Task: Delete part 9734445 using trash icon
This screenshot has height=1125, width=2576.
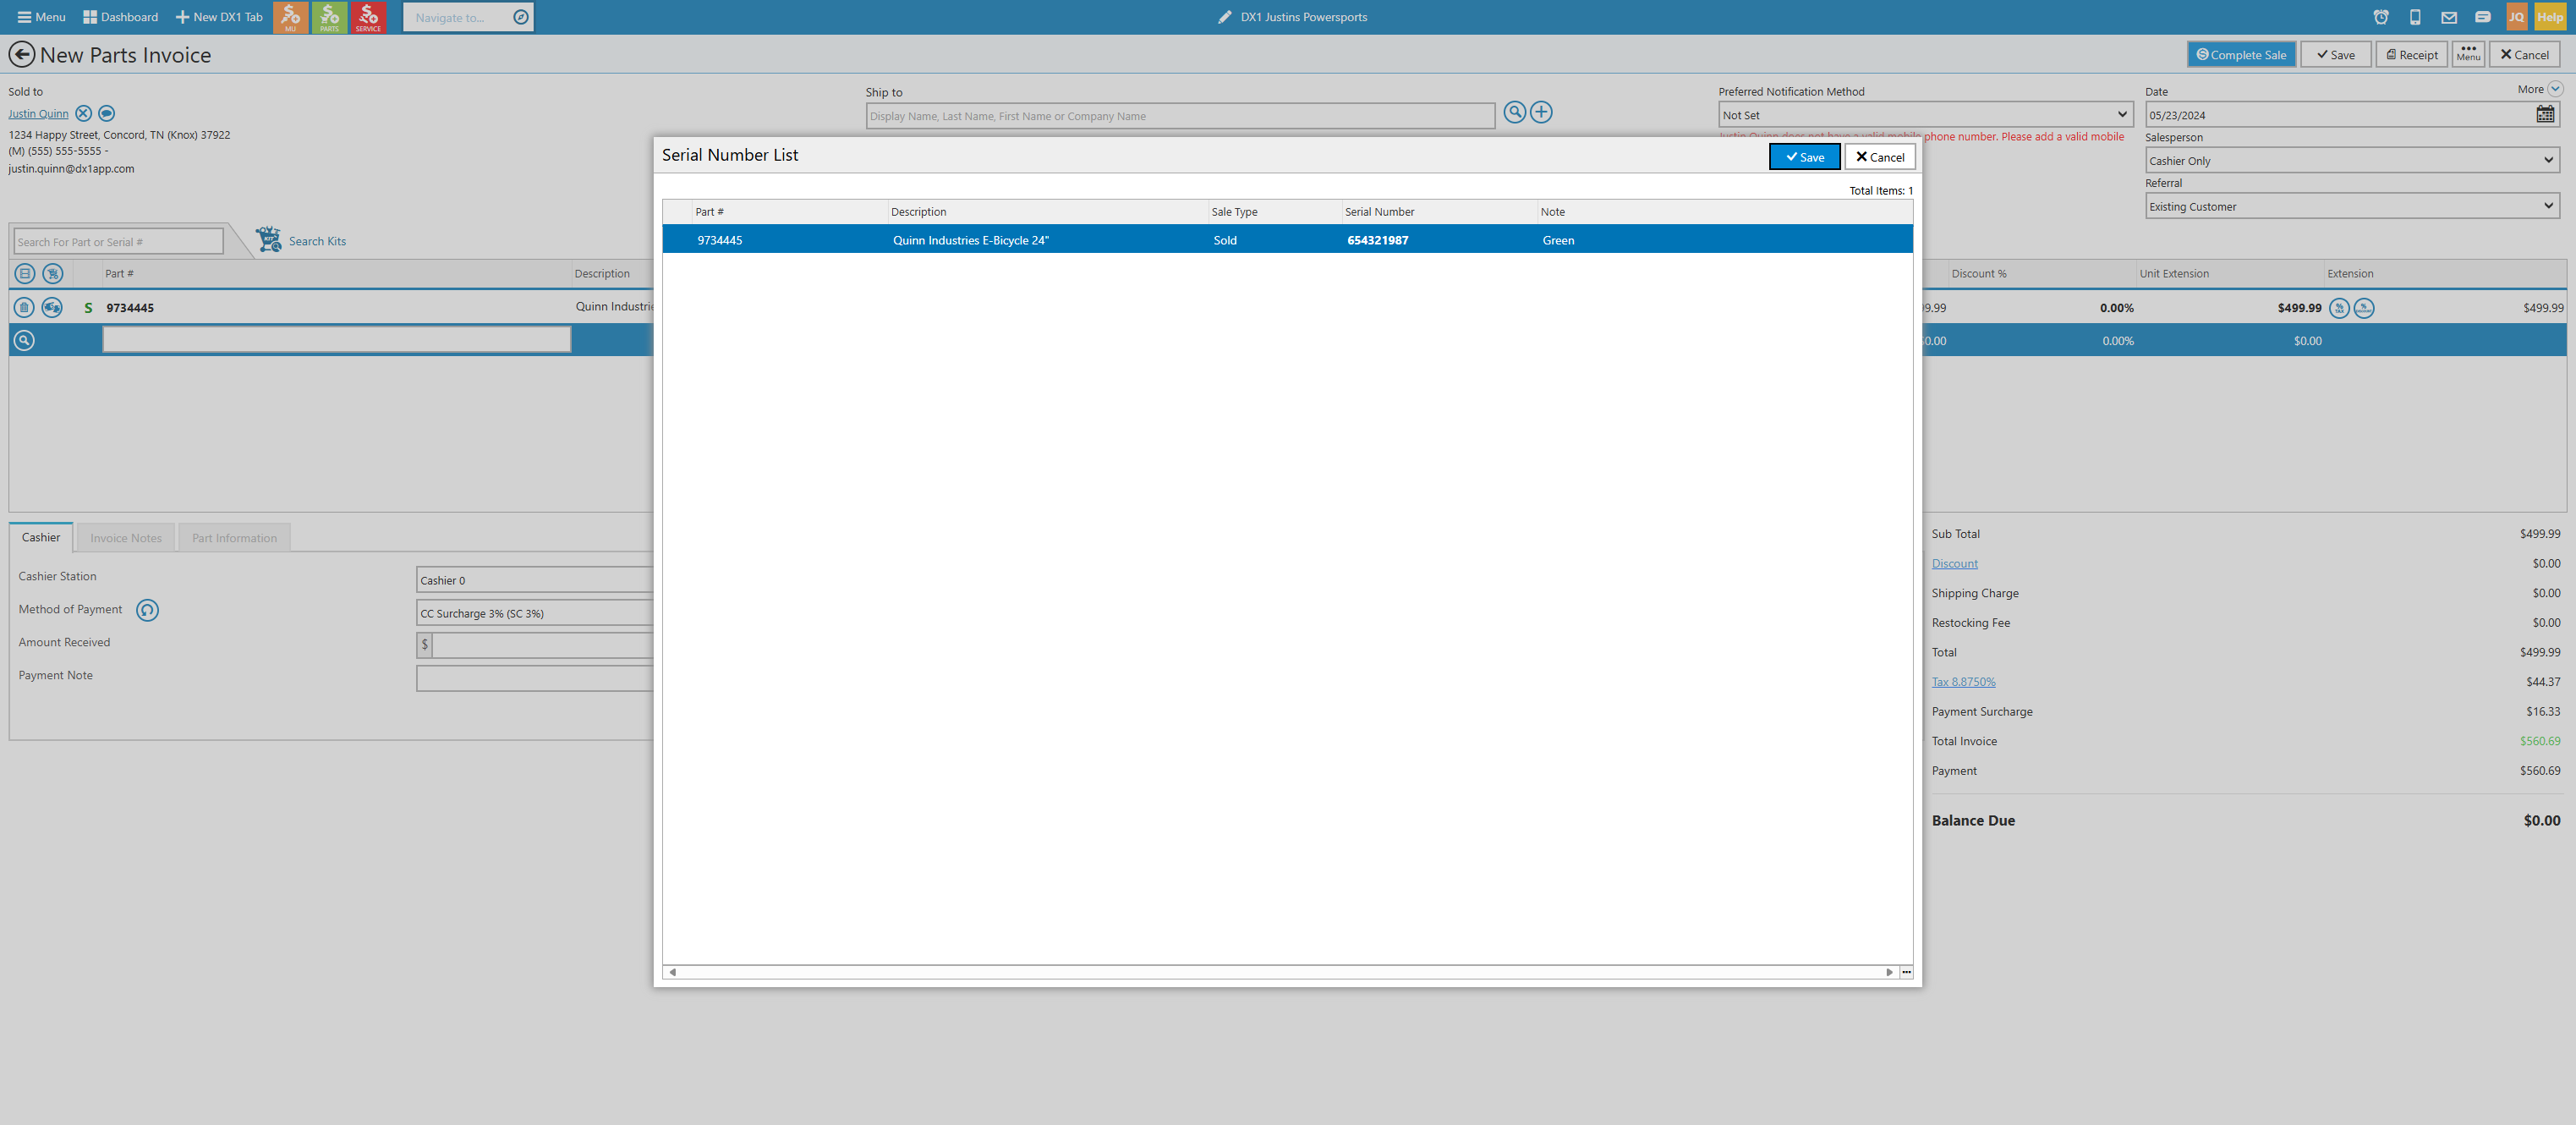Action: pos(24,308)
